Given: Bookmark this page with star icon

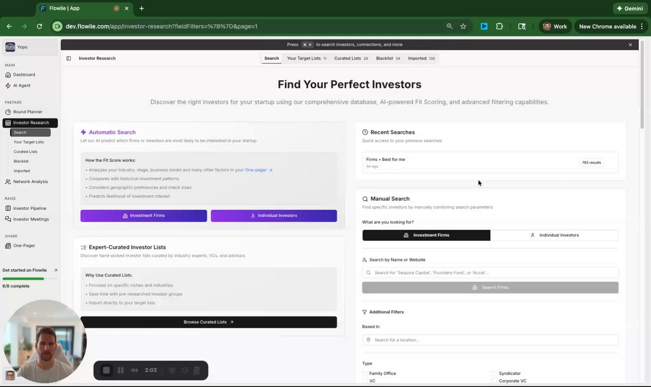Looking at the screenshot, I should click(463, 26).
